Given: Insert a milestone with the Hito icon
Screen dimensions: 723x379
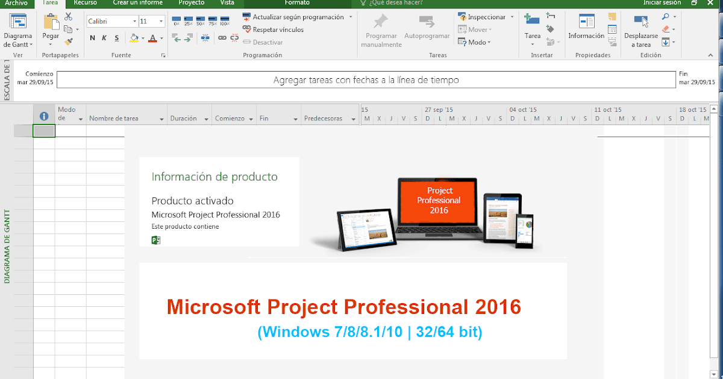Looking at the screenshot, I should (550, 29).
